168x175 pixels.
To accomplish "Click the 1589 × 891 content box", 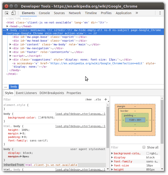I will point(135,120).
